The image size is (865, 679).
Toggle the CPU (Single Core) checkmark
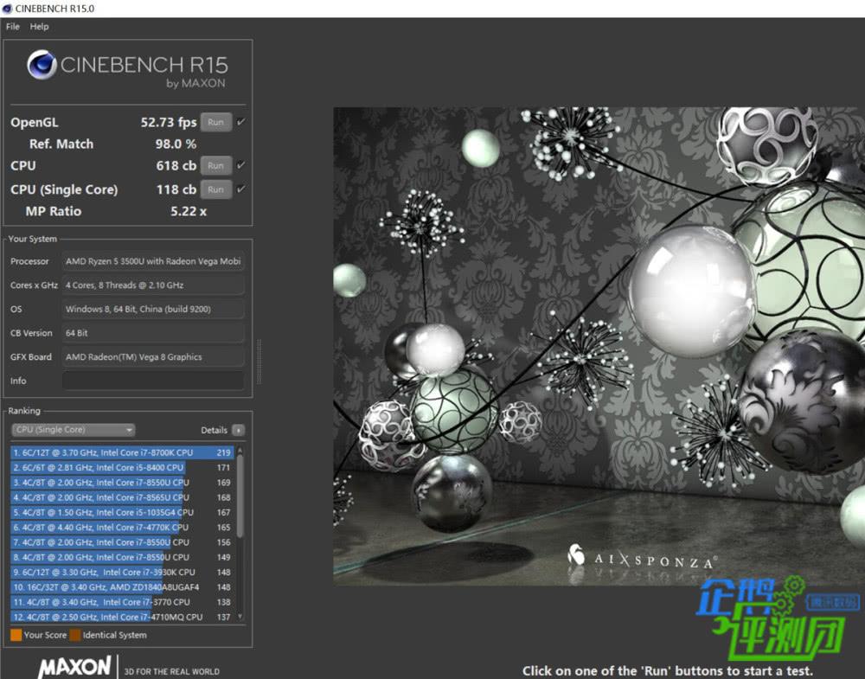240,189
